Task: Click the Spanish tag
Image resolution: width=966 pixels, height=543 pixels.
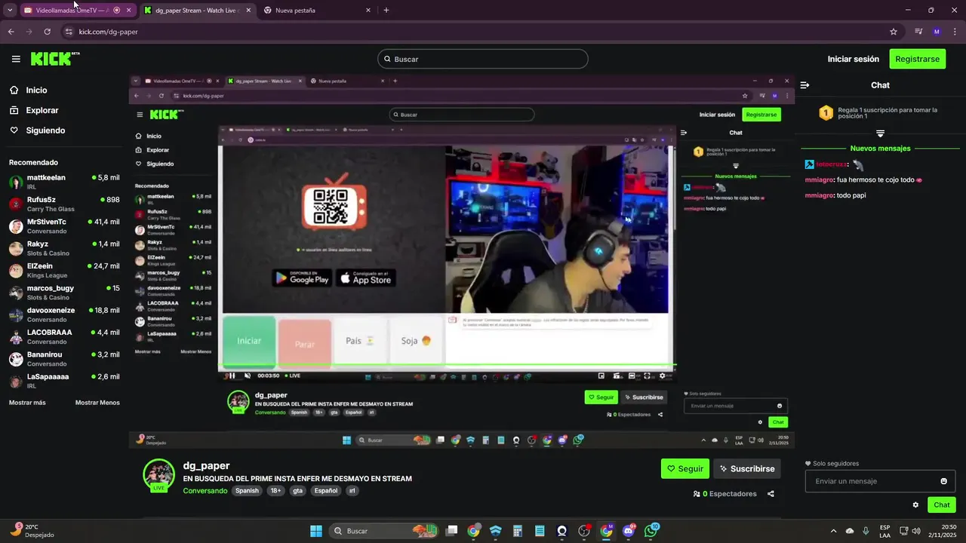Action: click(247, 490)
